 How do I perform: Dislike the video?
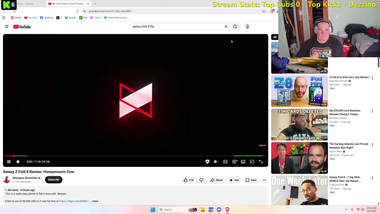coord(201,180)
